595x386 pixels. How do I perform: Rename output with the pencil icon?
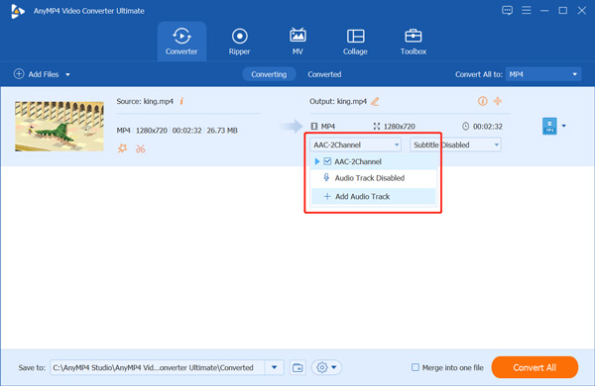coord(375,101)
